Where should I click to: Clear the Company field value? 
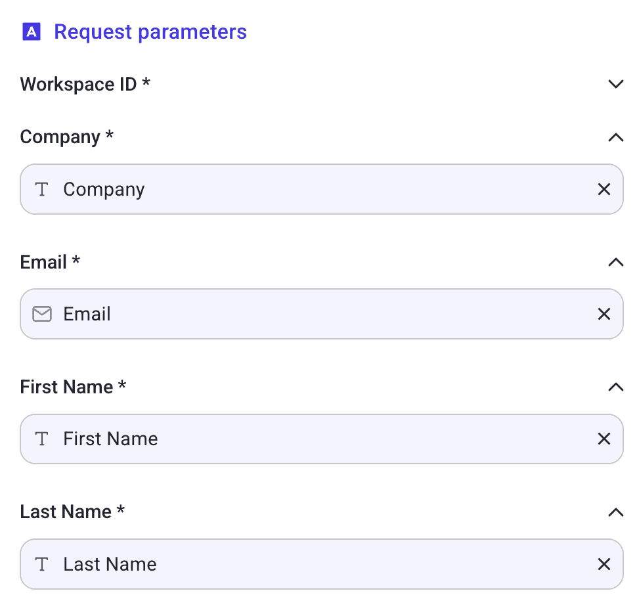point(604,189)
